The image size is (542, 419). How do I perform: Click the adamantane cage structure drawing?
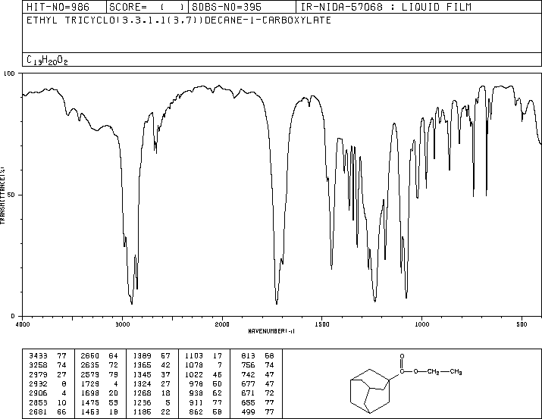pos(370,391)
